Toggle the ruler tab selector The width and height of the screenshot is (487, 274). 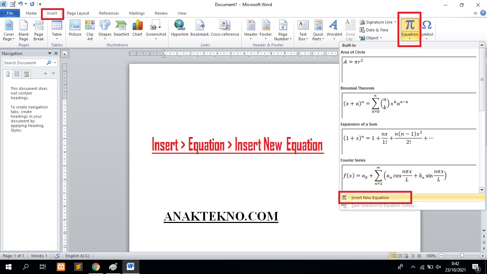click(65, 54)
